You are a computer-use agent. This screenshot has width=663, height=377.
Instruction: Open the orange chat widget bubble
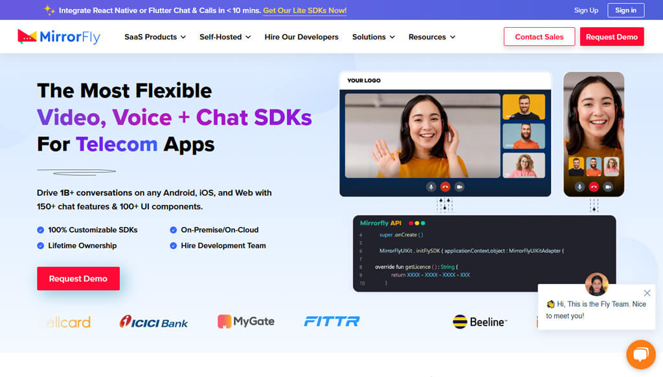coord(640,354)
